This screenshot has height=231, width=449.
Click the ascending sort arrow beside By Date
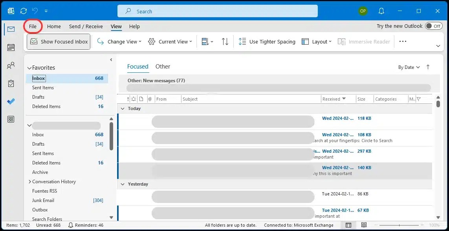click(x=428, y=67)
